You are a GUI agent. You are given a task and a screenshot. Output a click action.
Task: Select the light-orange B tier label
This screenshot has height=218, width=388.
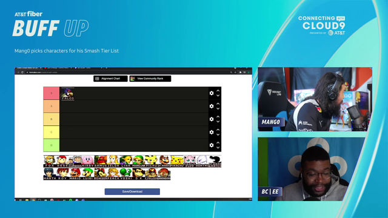pyautogui.click(x=52, y=119)
